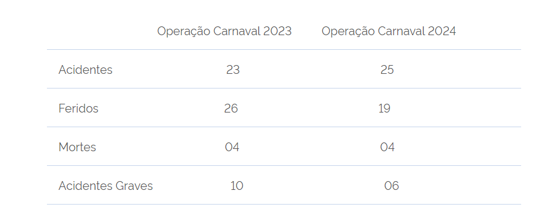
Task: Click the 2024 Acidentes value 25
Action: click(x=387, y=70)
